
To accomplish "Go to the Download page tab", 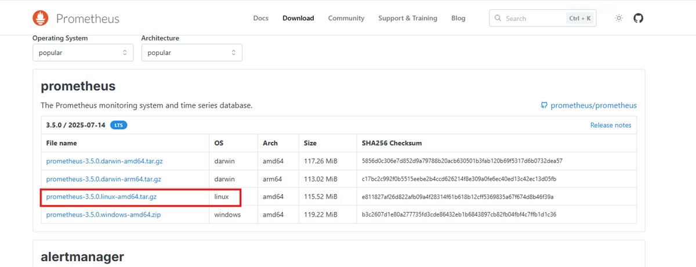I will (x=298, y=19).
